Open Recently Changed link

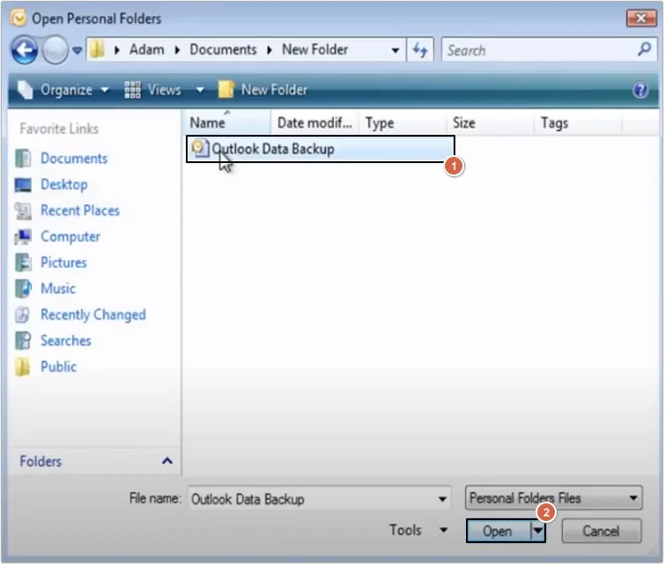[x=93, y=315]
